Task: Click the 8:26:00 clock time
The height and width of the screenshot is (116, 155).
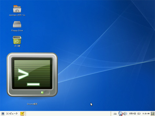Action: [x=146, y=114]
